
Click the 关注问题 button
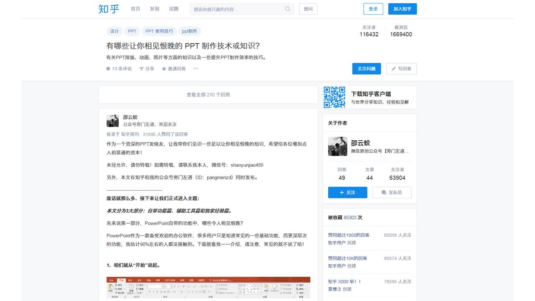[x=367, y=69]
